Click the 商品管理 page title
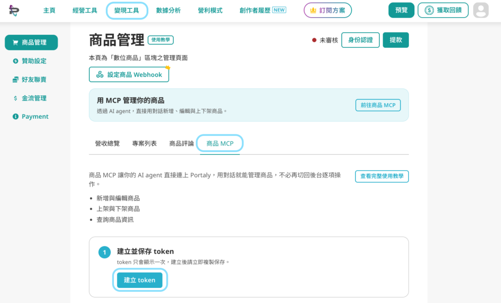 coord(116,40)
